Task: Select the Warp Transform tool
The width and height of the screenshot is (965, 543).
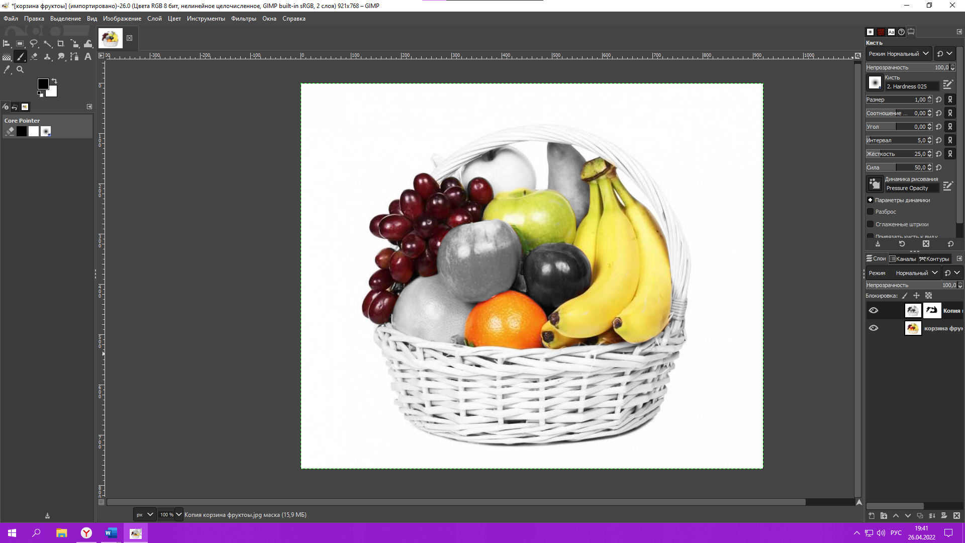Action: [88, 44]
